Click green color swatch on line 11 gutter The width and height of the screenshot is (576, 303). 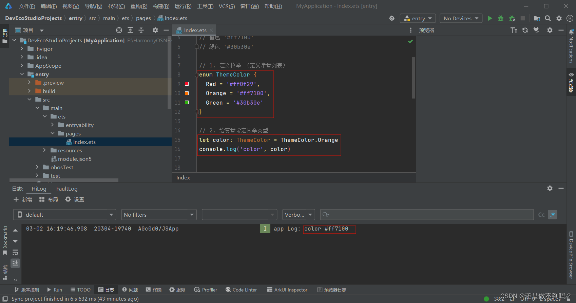click(187, 102)
